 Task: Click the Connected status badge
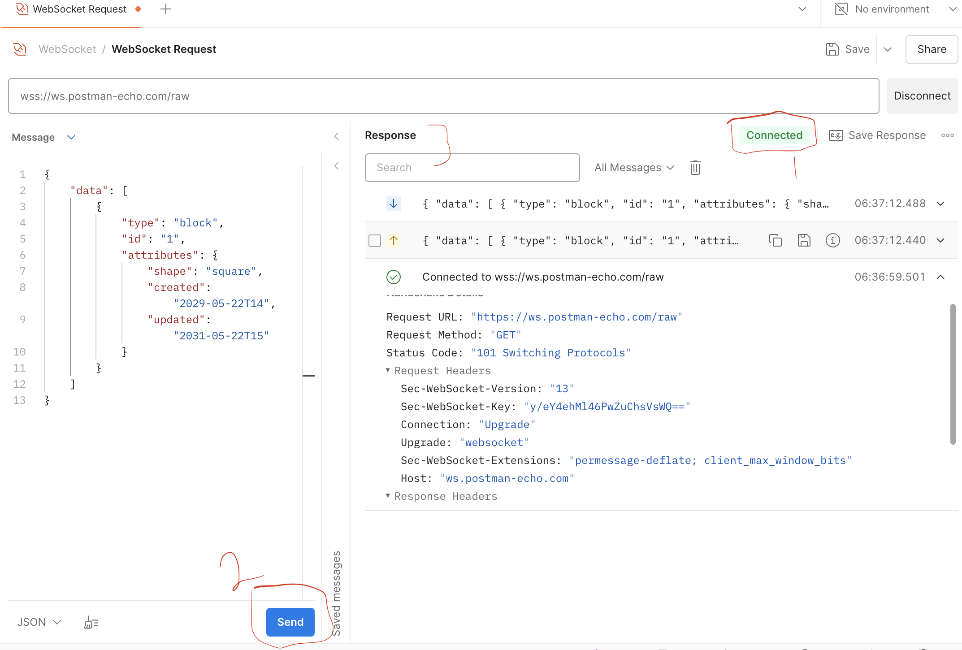coord(774,135)
